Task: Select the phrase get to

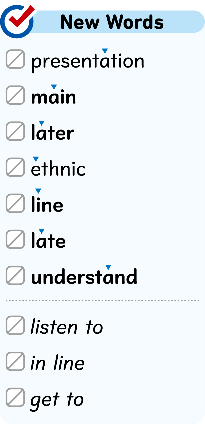Action: (x=57, y=400)
